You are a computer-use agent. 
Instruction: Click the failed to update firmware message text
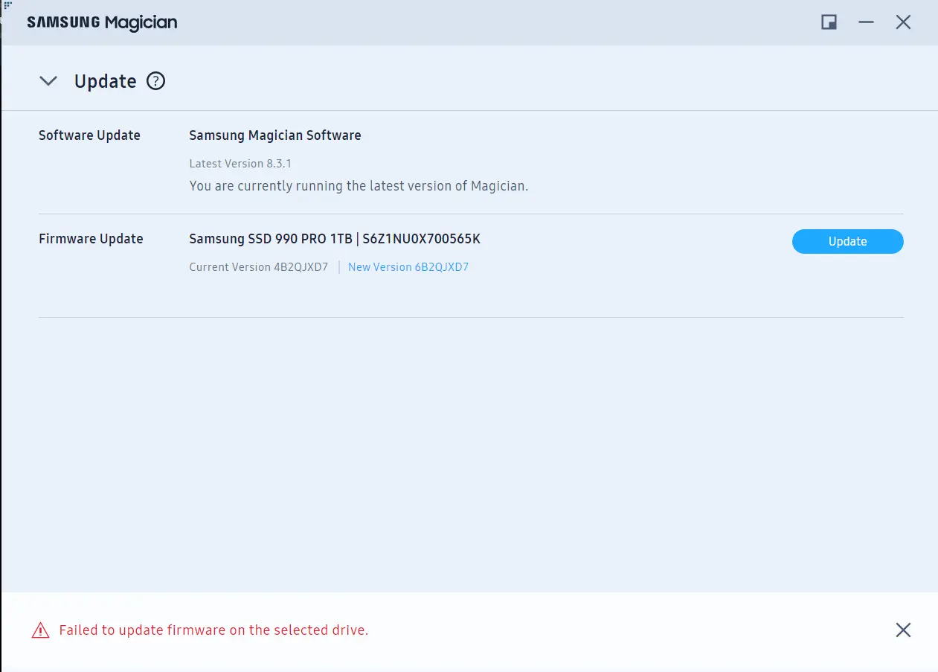click(x=213, y=630)
